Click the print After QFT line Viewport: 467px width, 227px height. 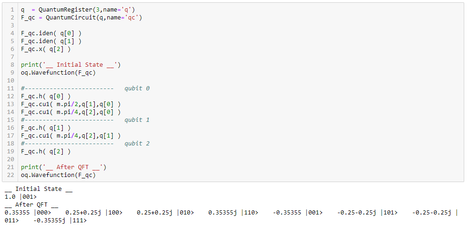[64, 167]
